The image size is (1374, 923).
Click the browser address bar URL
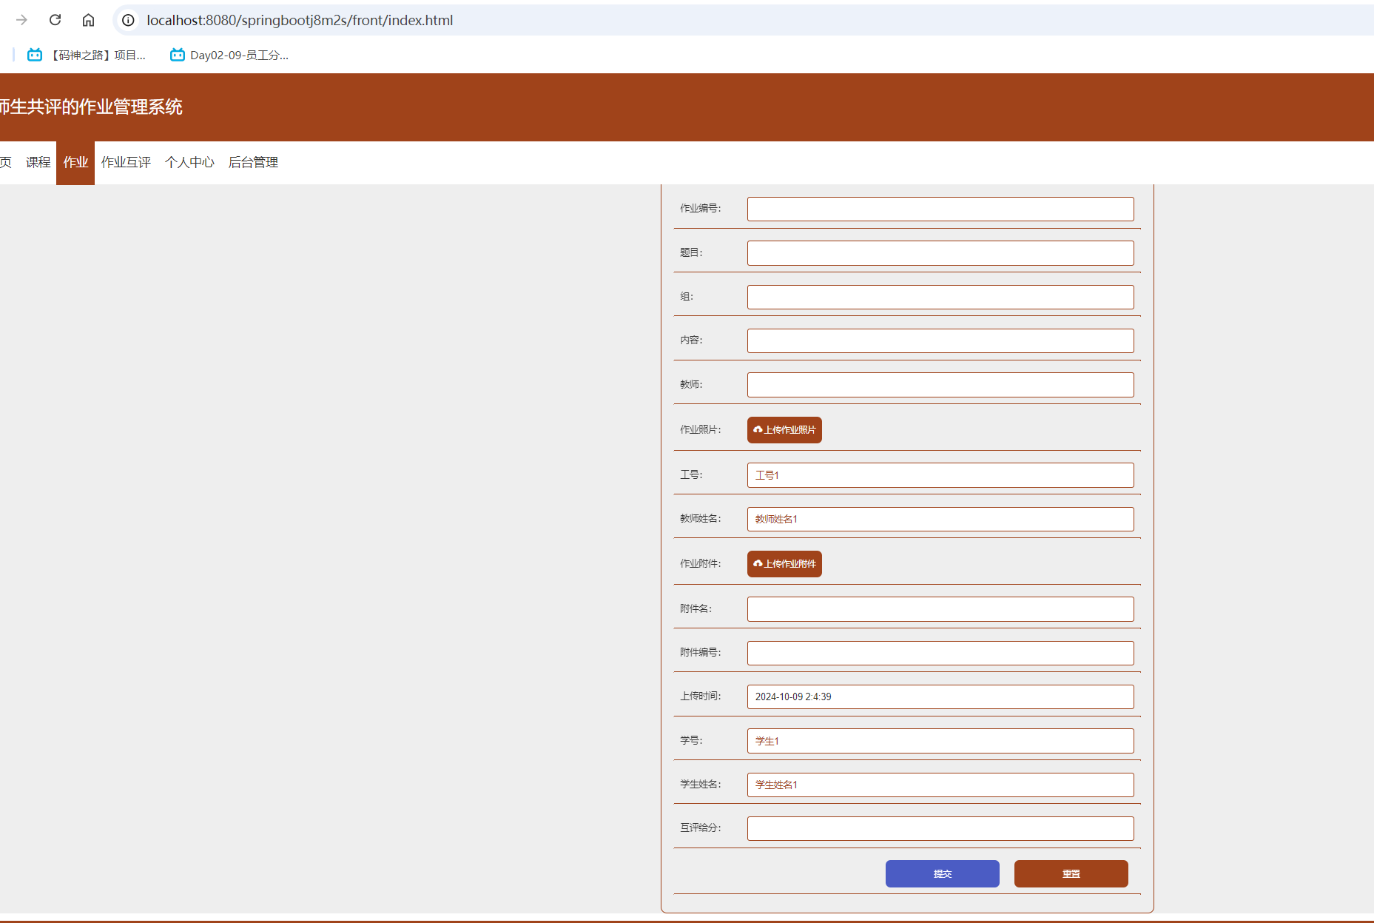pyautogui.click(x=300, y=20)
